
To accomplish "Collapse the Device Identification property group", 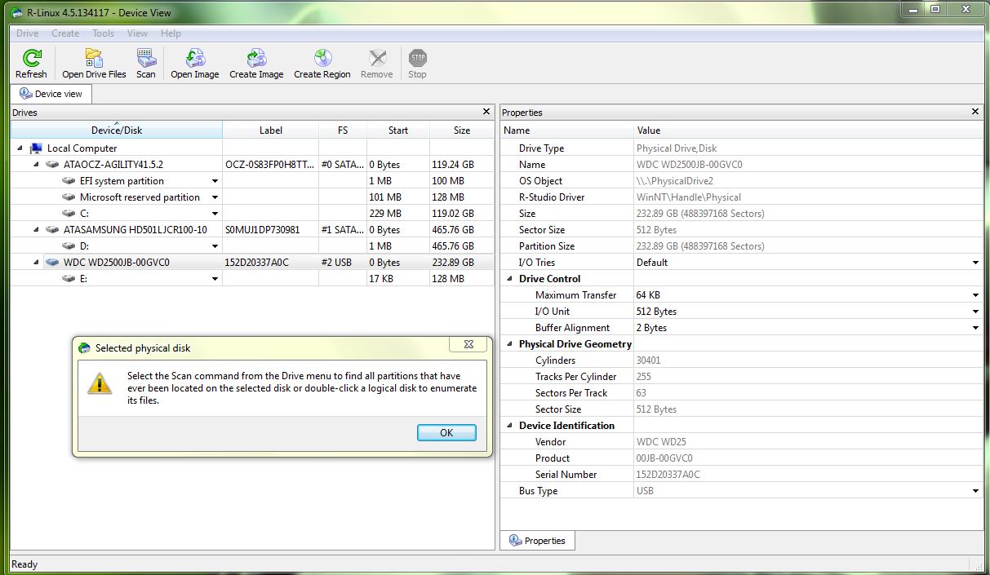I will click(510, 426).
